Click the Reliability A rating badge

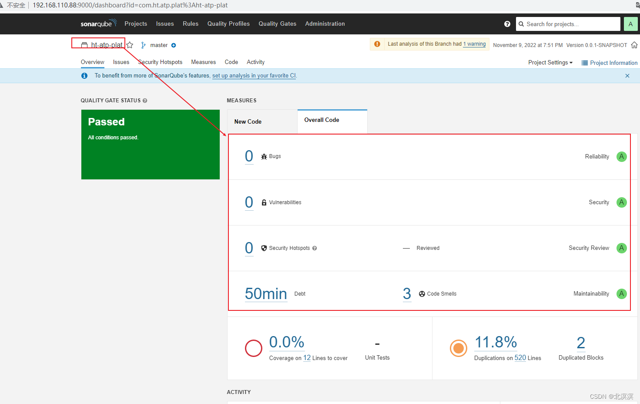[x=621, y=157]
